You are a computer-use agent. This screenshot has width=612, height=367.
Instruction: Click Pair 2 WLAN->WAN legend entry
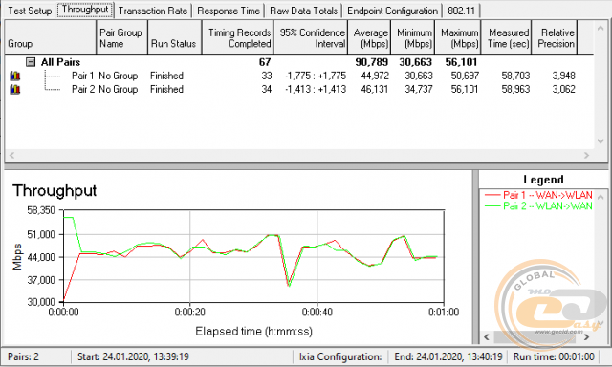[538, 205]
